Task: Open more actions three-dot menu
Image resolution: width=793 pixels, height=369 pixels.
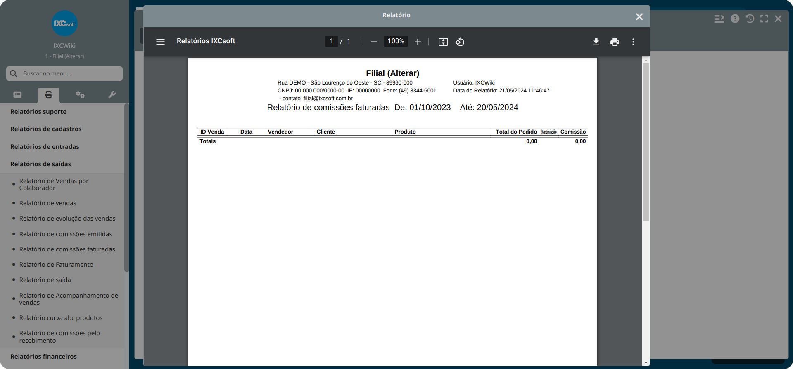Action: 633,42
